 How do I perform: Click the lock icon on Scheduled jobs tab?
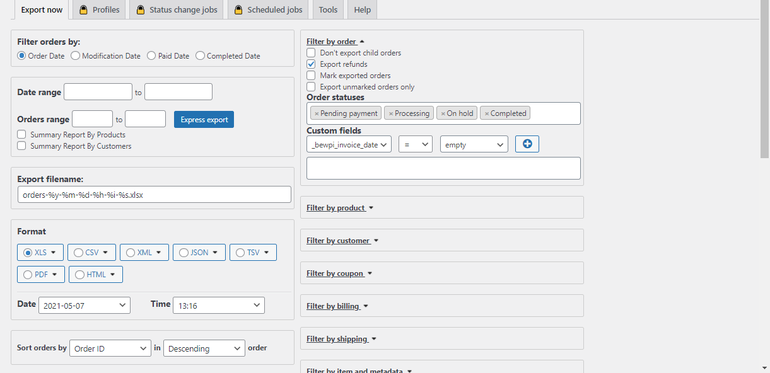(238, 10)
